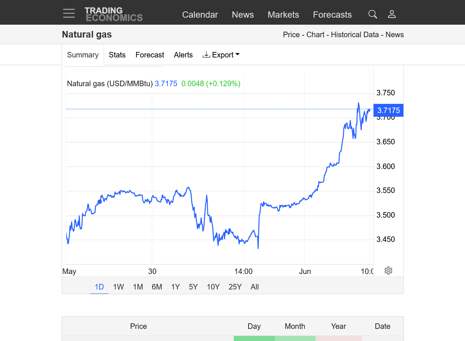465x341 pixels.
Task: Click the 3.750 price axis label
Action: point(386,93)
